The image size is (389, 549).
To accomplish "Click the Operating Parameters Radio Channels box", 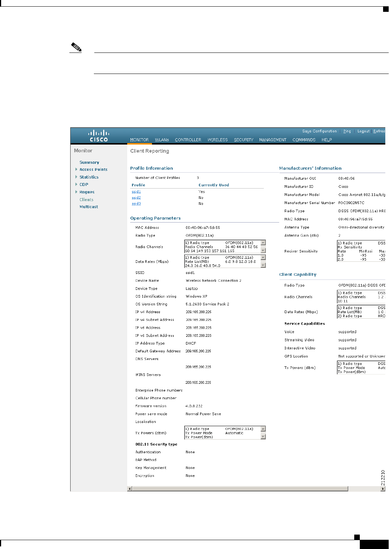I will coord(225,247).
